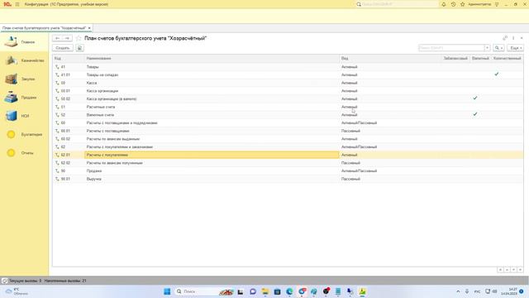Jump to the list start with first arrow

[501, 270]
